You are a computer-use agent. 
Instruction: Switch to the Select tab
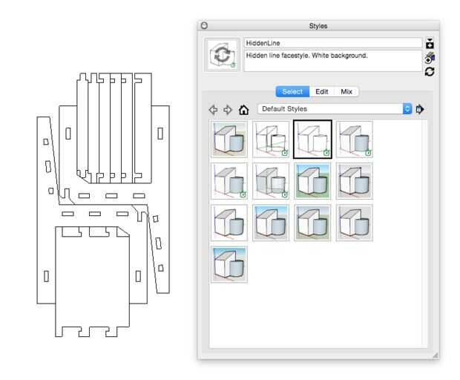click(292, 91)
